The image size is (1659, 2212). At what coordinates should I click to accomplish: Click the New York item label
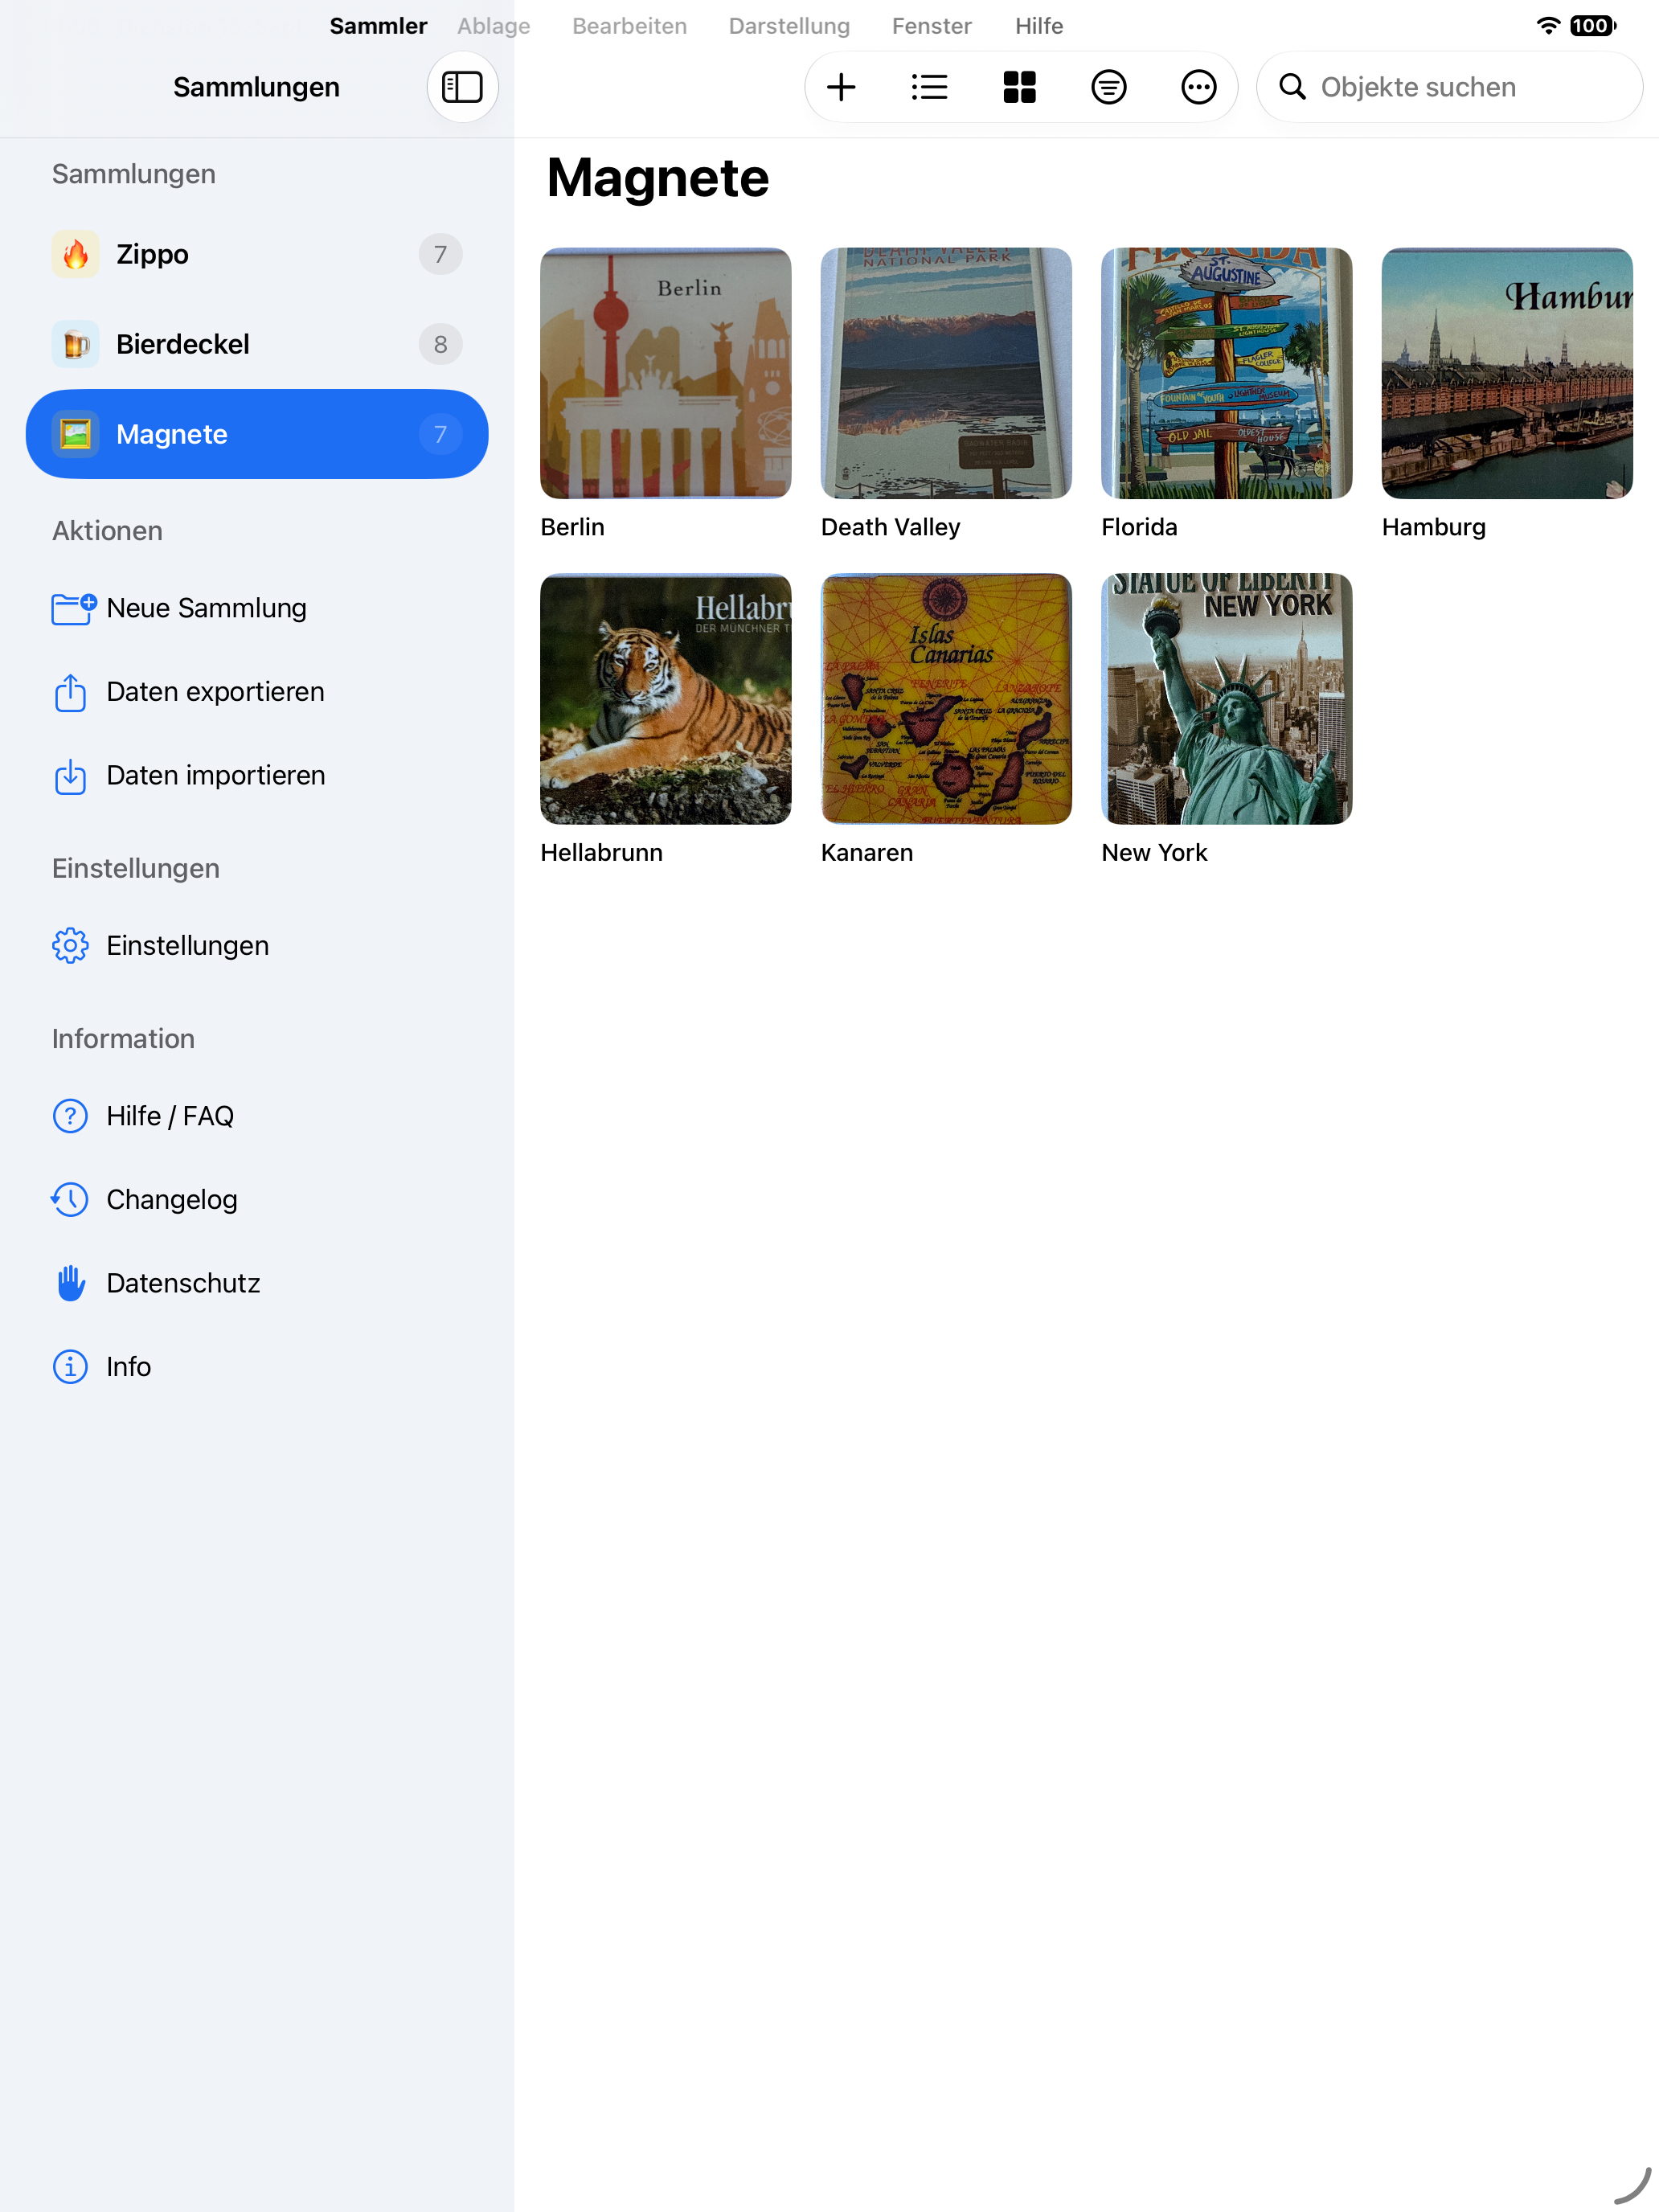coord(1154,852)
